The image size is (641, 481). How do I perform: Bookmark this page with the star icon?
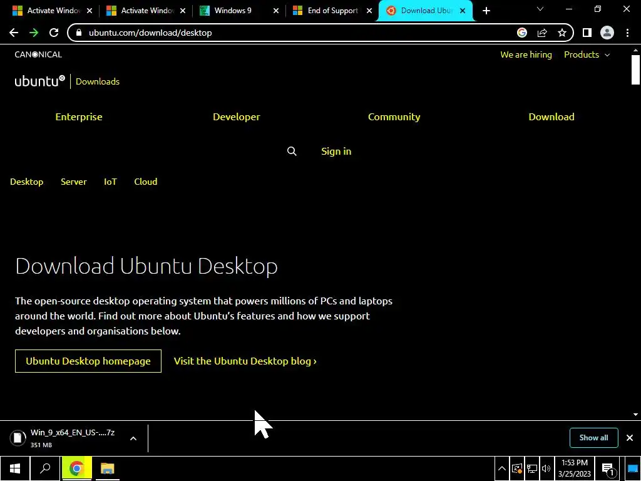click(x=562, y=33)
